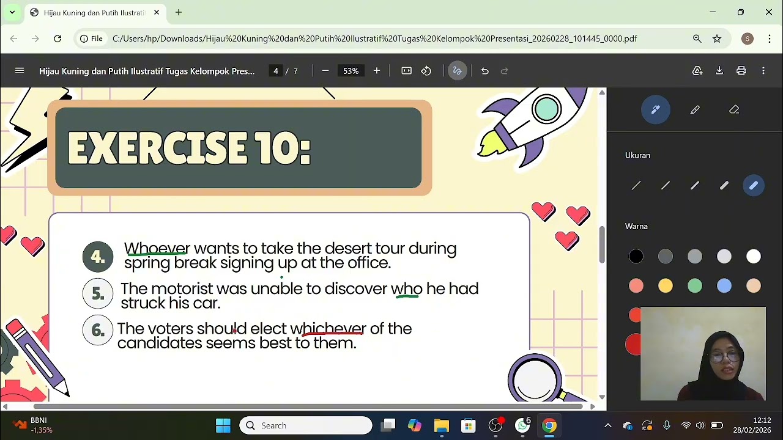Launch Copilot from the taskbar
Screen dimensions: 783x440
click(x=415, y=425)
